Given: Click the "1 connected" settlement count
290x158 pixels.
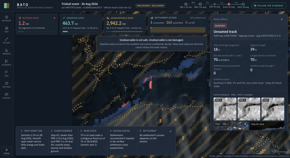Looking at the screenshot, I should [157, 23].
